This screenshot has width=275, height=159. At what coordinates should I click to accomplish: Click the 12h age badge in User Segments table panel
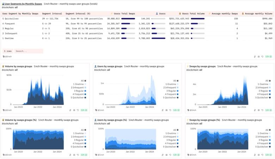coord(268,56)
